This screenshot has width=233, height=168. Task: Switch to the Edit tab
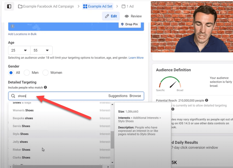click(111, 16)
